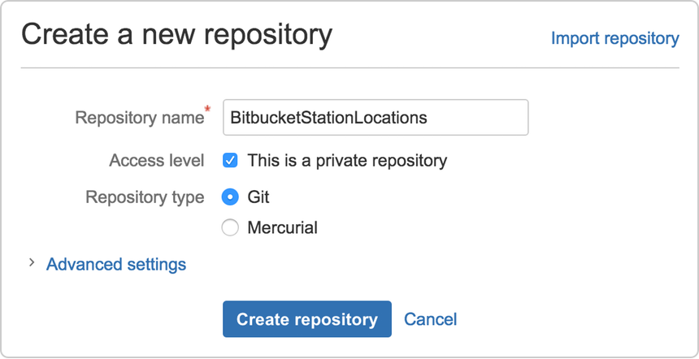Click the "Access level" label
This screenshot has height=359, width=699.
tap(157, 161)
